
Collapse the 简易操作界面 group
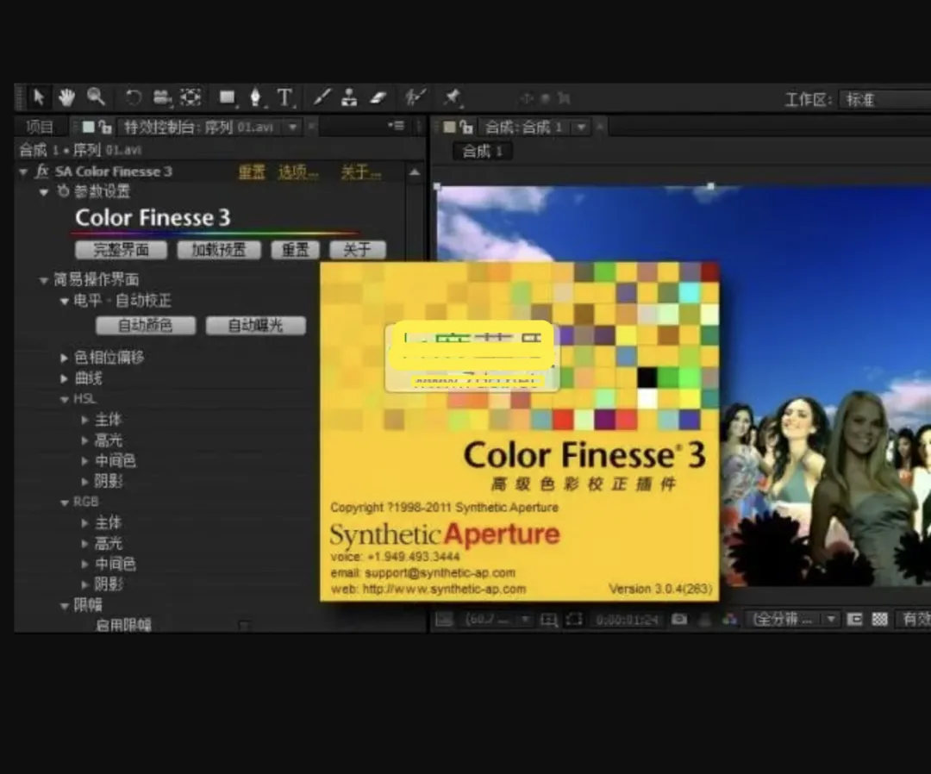pyautogui.click(x=43, y=280)
